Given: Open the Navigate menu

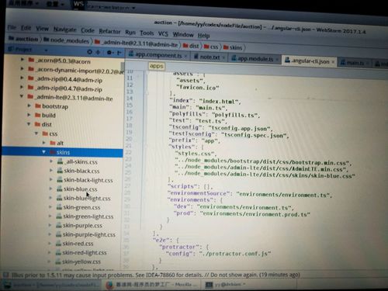Looking at the screenshot, I should 64,29.
